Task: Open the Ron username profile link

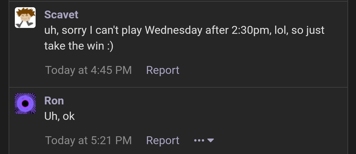Action: [x=54, y=100]
